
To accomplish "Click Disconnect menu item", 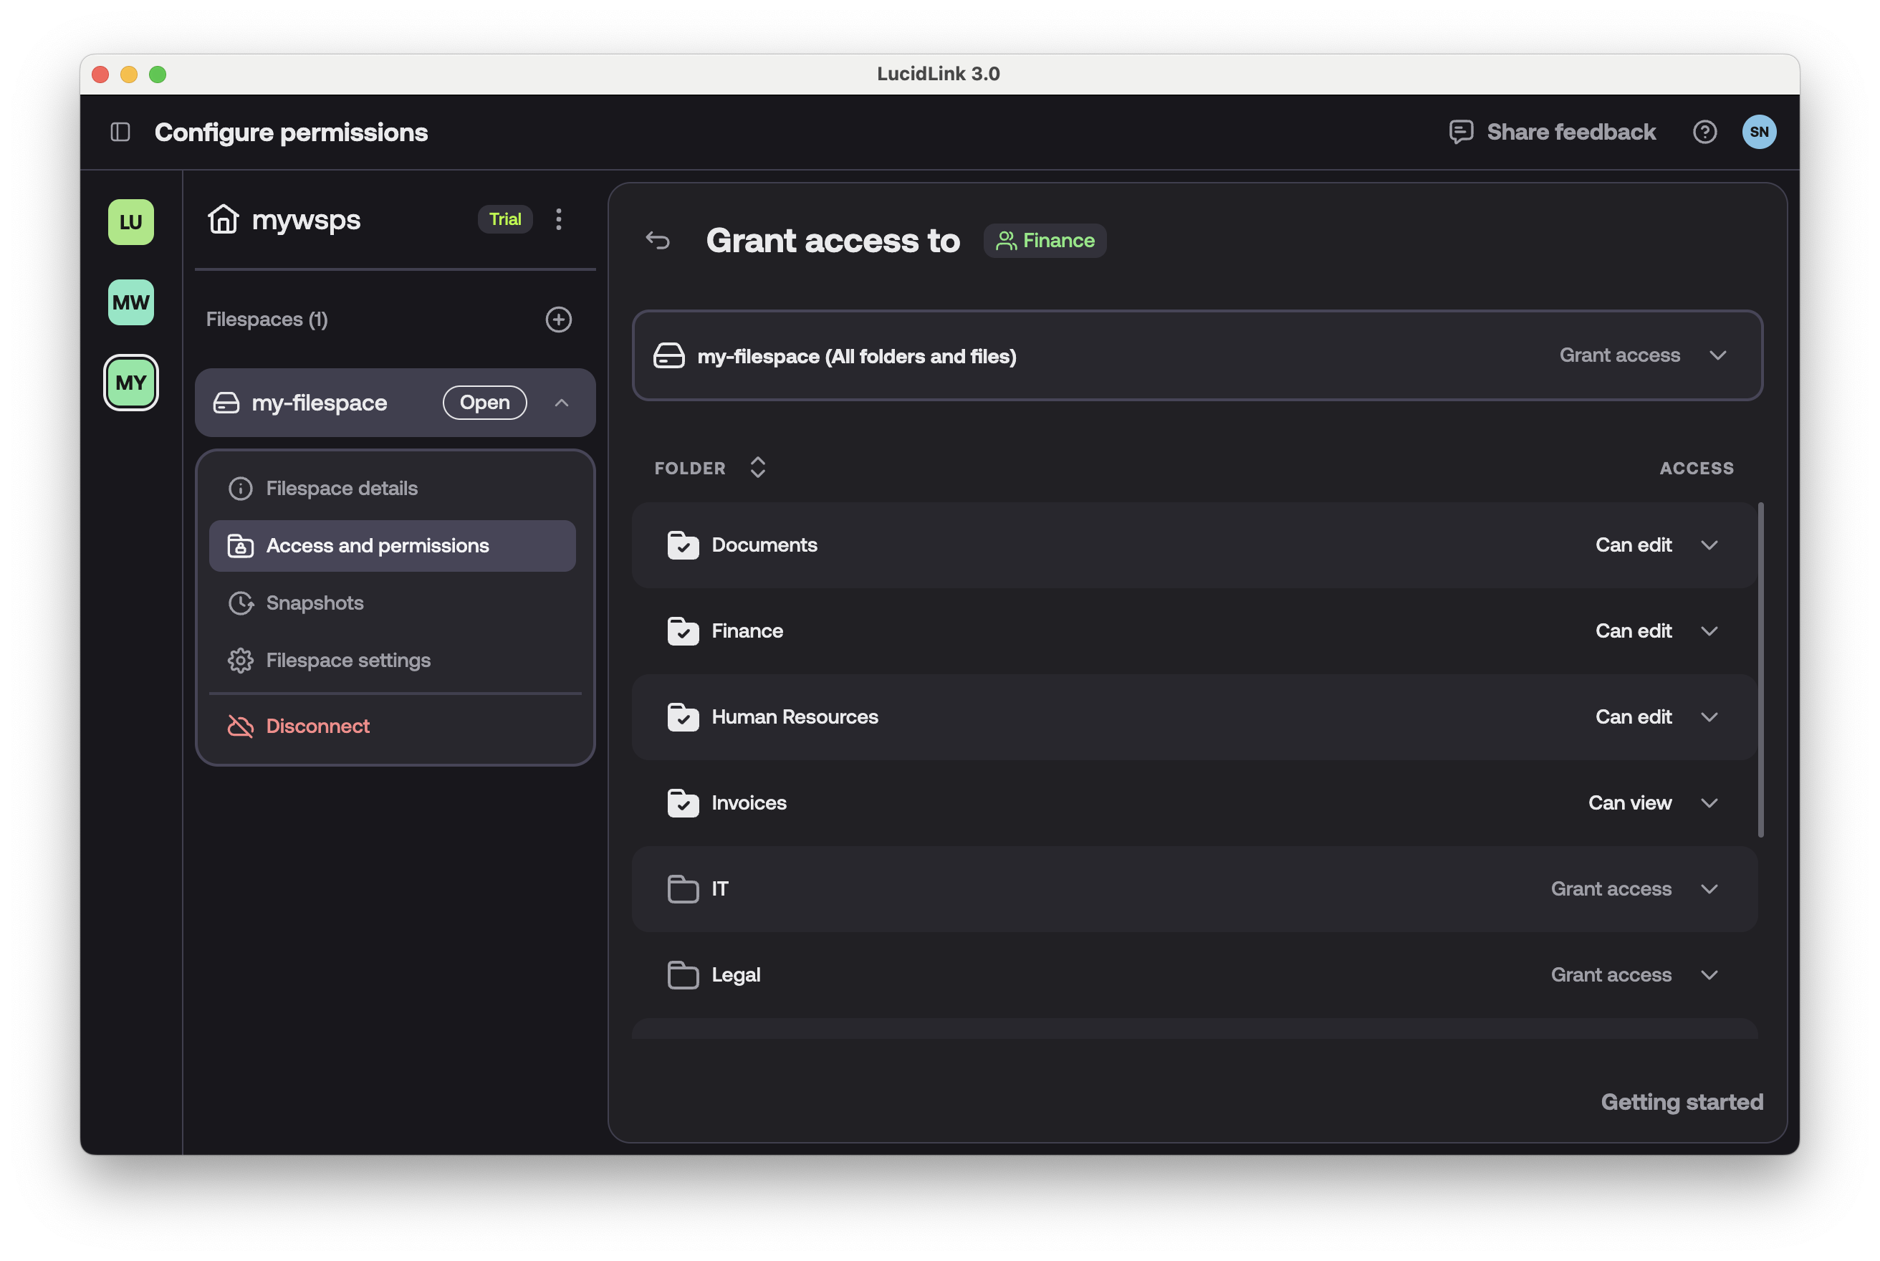I will [x=392, y=727].
